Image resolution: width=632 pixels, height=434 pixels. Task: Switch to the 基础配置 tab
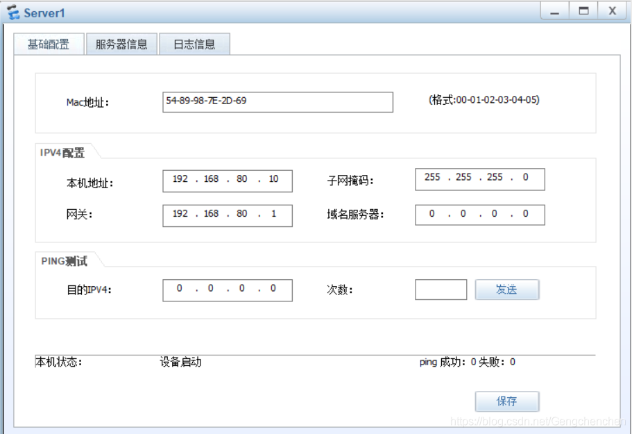pos(49,44)
